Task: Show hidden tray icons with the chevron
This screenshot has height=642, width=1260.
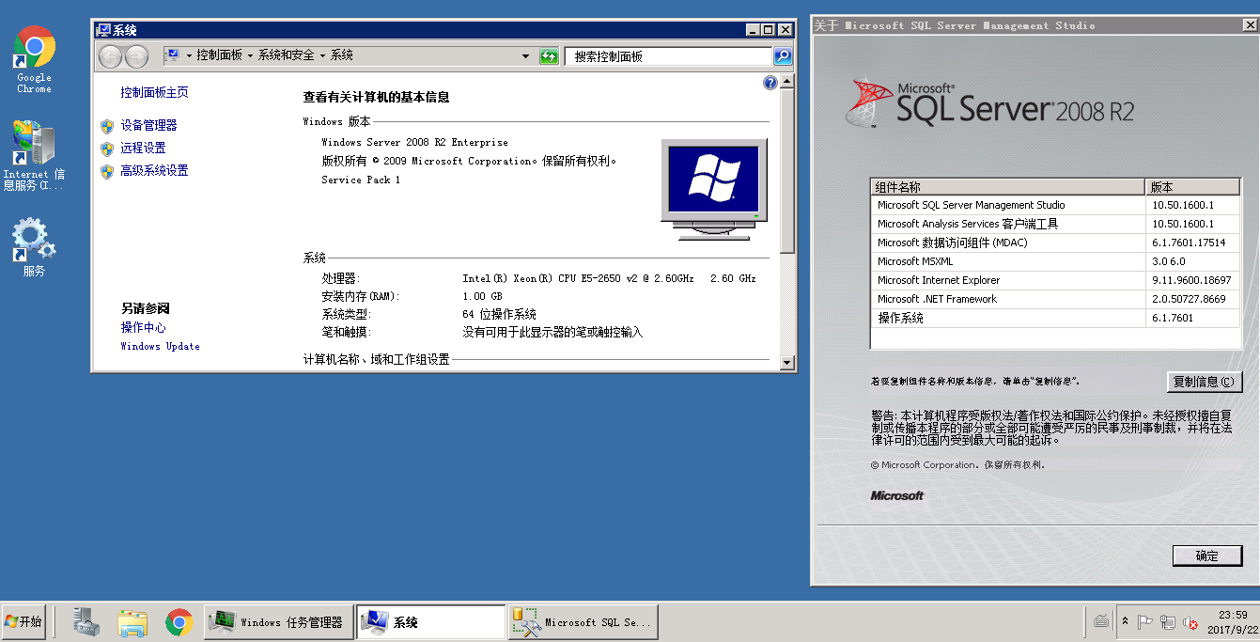Action: coord(1126,622)
